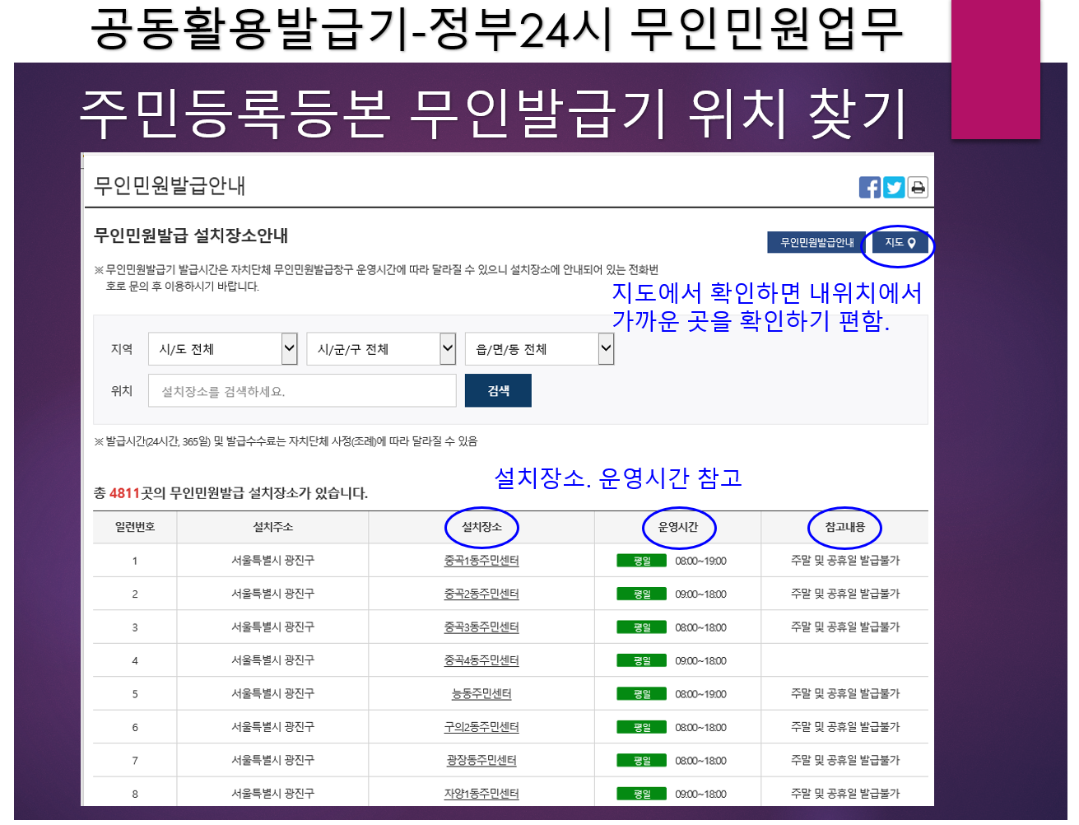Click serial number 5 in the table
This screenshot has width=1079, height=825.
(x=135, y=694)
